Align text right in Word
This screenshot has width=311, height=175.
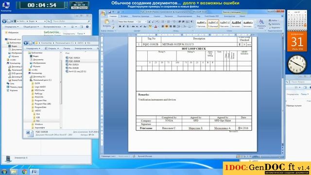coord(171,26)
